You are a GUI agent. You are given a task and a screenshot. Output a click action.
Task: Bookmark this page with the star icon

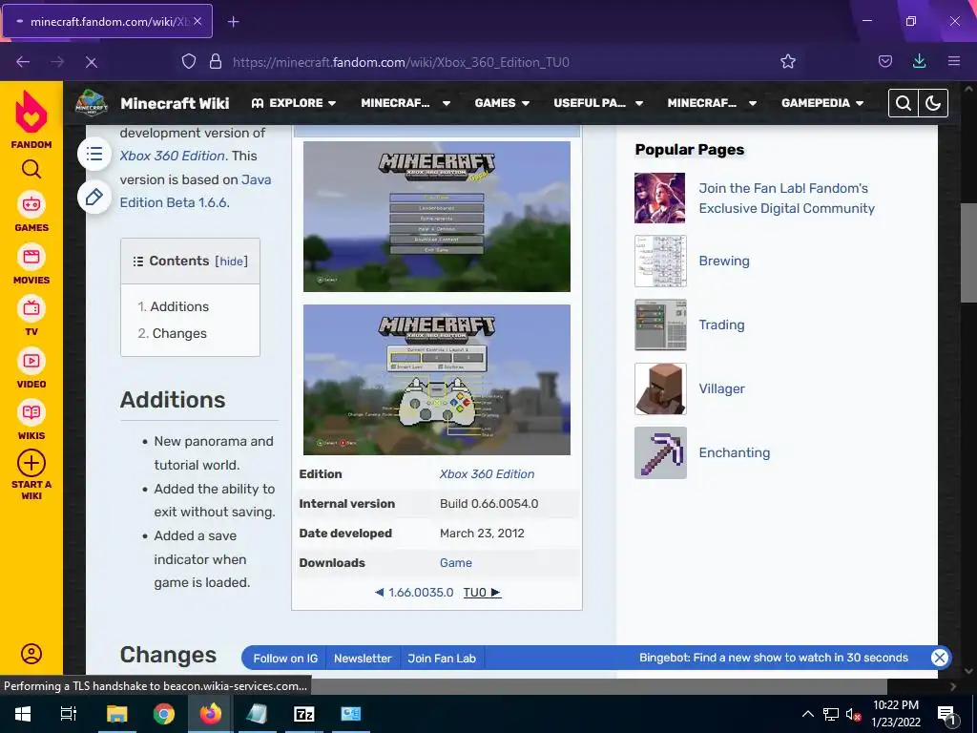(787, 61)
